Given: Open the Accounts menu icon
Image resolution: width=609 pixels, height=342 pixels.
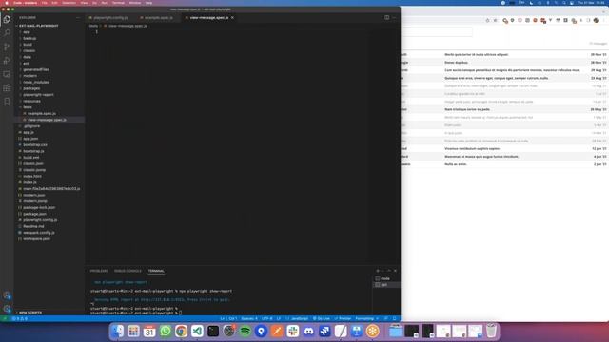Looking at the screenshot, I should (x=7, y=295).
